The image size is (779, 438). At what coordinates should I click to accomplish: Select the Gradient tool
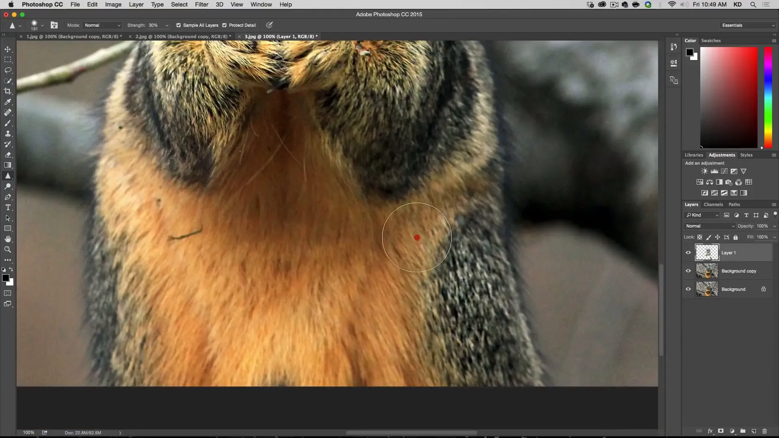click(8, 165)
